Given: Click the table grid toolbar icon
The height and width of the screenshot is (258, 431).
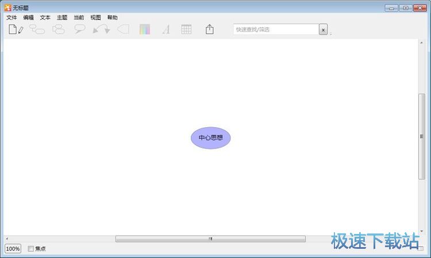Looking at the screenshot, I should tap(186, 29).
